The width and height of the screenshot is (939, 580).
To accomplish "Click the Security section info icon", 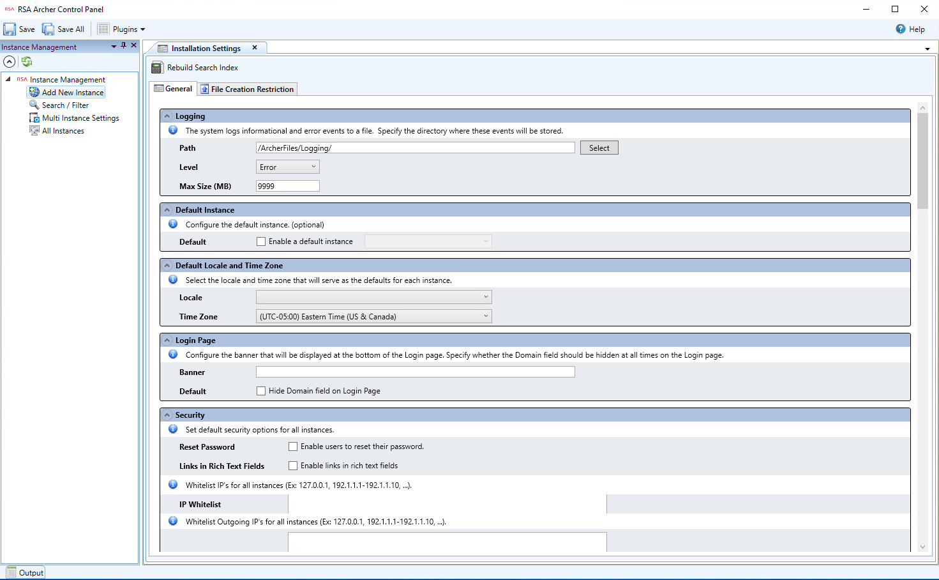I will point(173,429).
